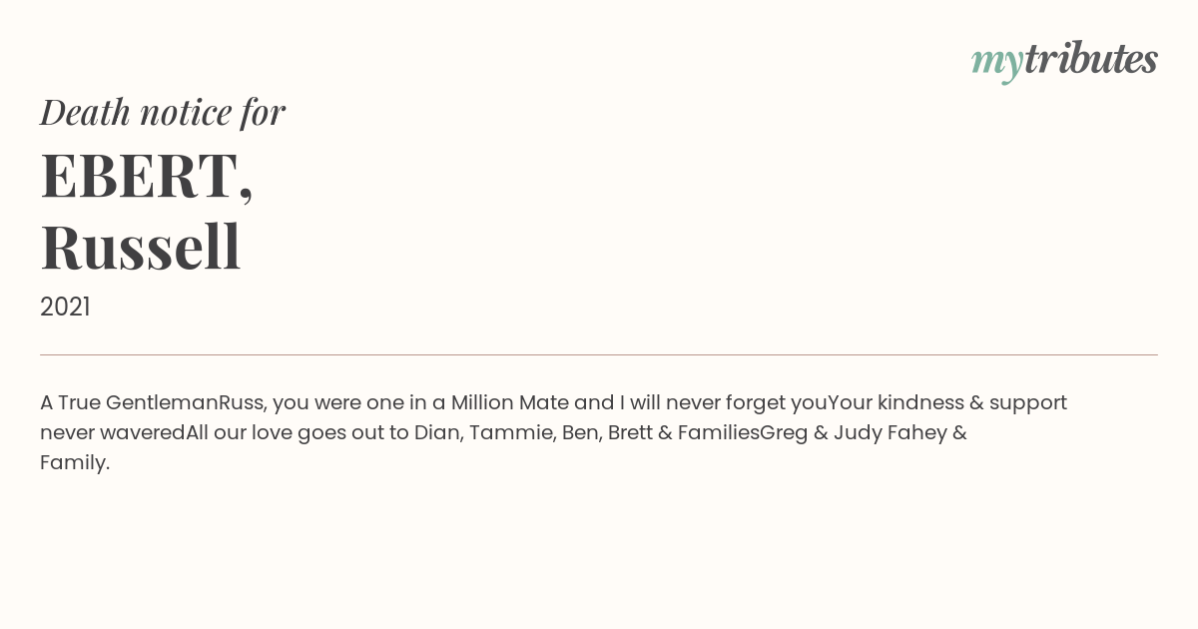Select the surname "EBERT,"
This screenshot has width=1198, height=629.
click(x=147, y=176)
